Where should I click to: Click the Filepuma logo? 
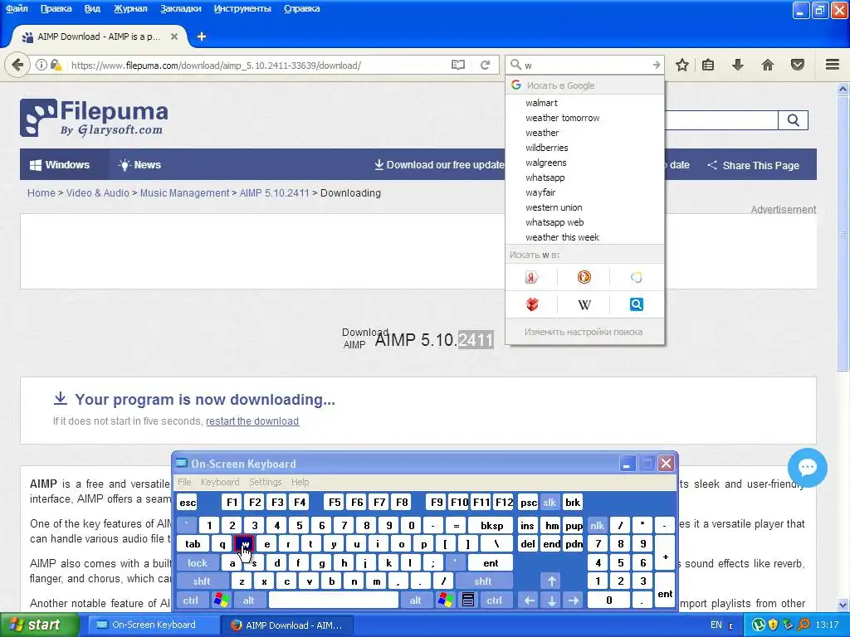94,118
